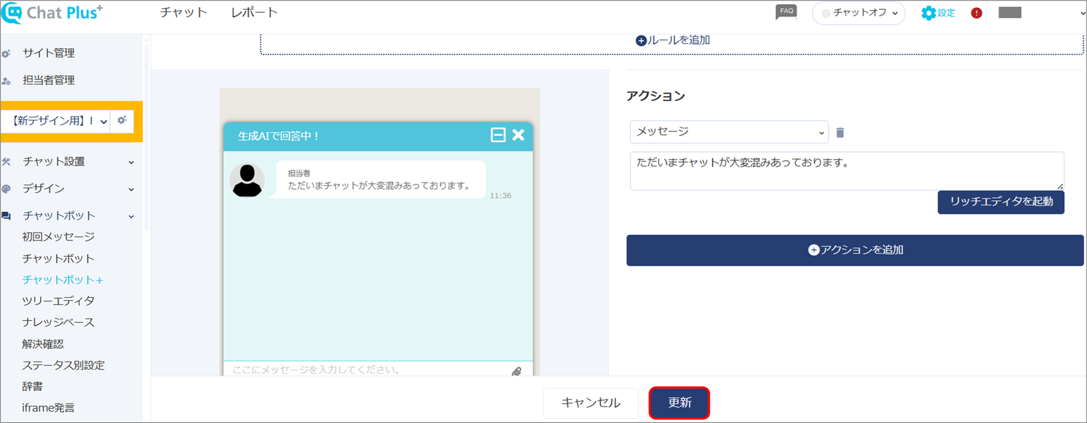Expand the チャット設置 sidebar section

point(131,162)
